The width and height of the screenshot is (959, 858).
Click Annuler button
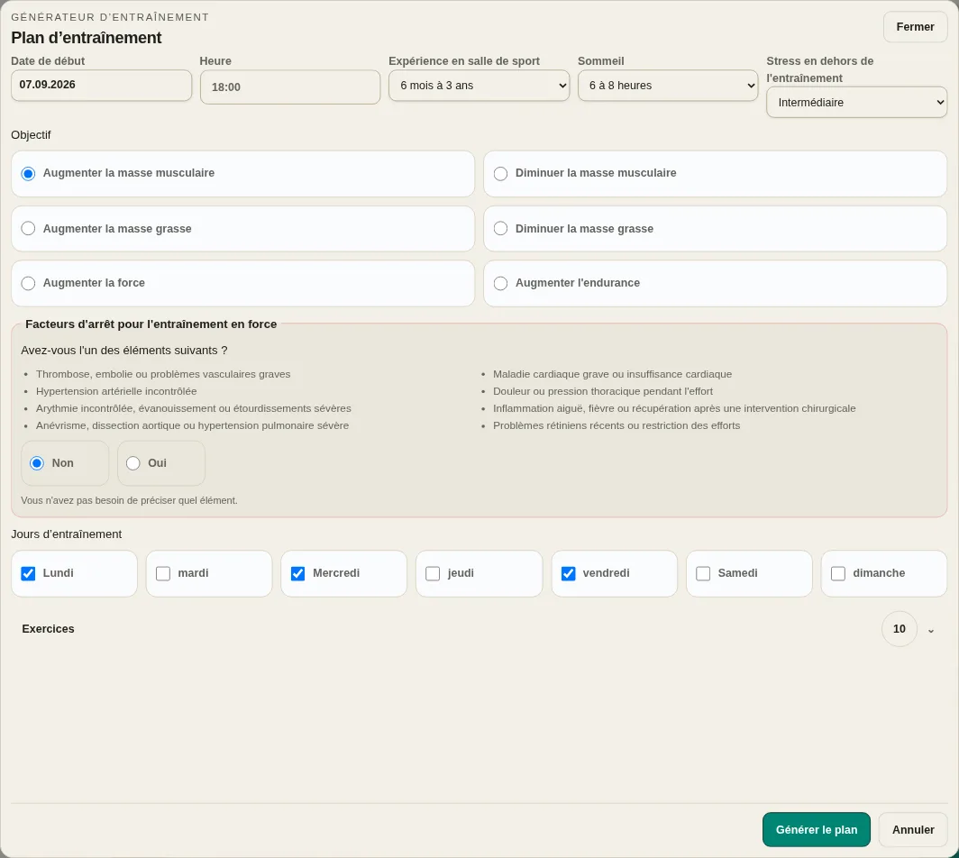(912, 830)
